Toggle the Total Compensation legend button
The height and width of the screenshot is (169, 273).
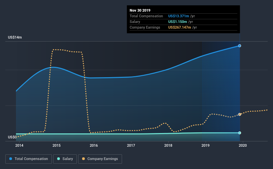29,159
